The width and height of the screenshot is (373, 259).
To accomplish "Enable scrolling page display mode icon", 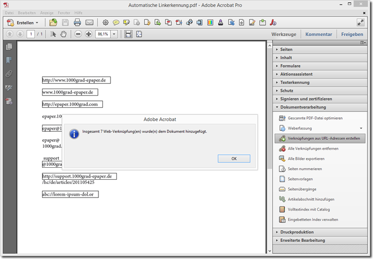I will click(x=128, y=34).
